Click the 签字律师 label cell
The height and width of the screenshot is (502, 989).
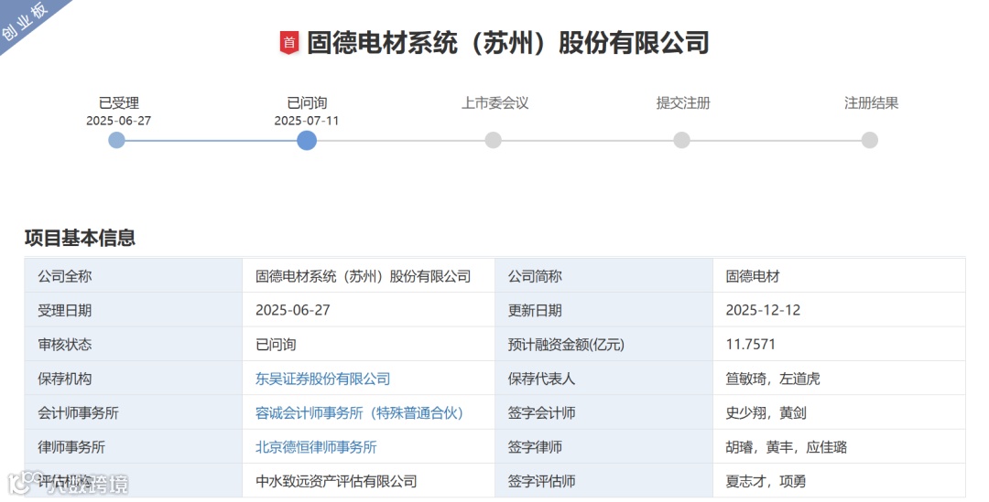point(603,447)
